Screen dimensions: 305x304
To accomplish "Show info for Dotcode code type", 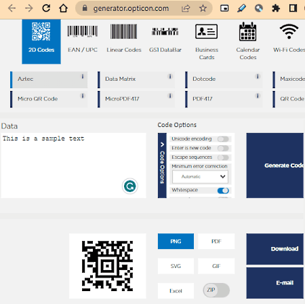I will click(258, 77).
